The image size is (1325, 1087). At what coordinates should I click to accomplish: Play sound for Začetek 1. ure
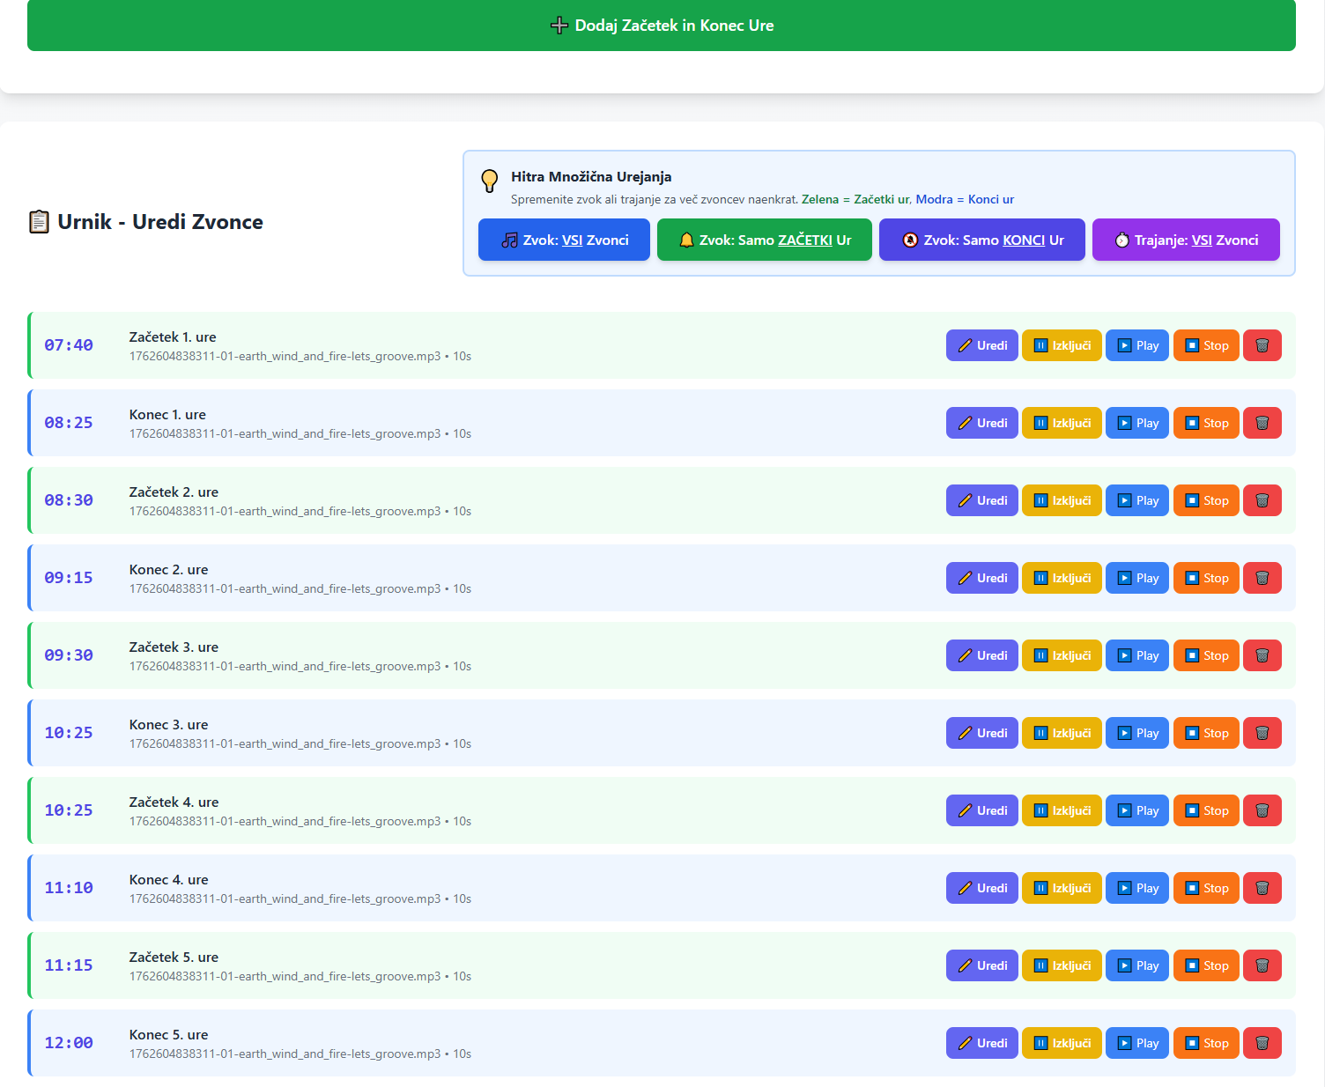(x=1137, y=345)
